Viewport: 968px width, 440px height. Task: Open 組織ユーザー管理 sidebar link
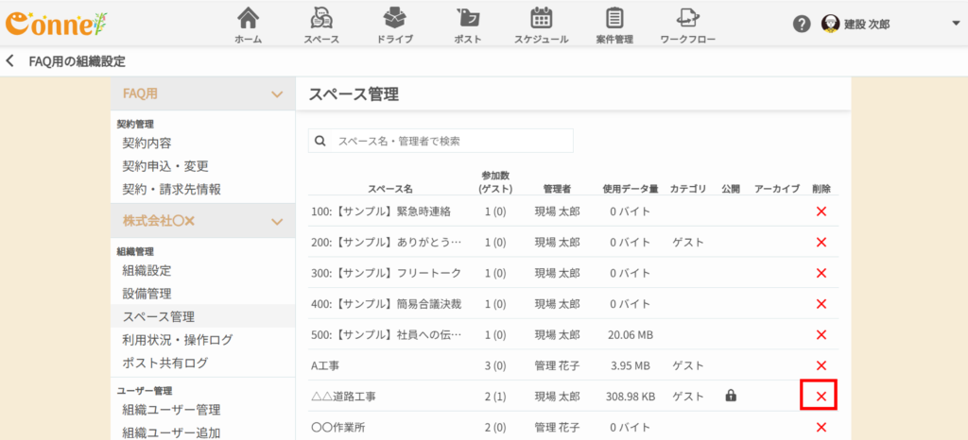[x=171, y=410]
